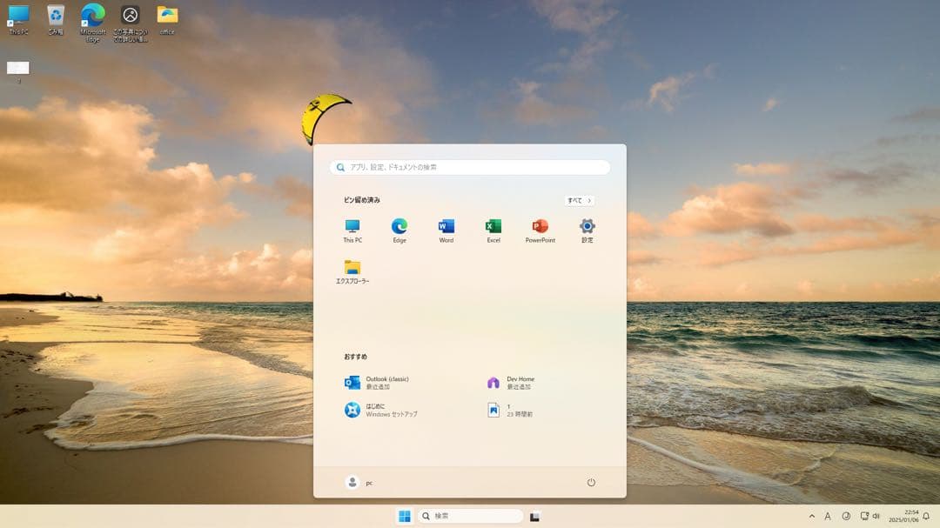Click the pc user account name
This screenshot has width=940, height=528.
(x=359, y=482)
